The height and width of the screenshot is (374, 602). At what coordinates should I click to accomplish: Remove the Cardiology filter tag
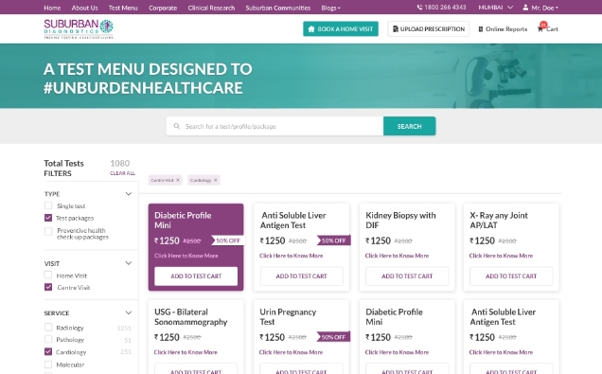(x=216, y=180)
